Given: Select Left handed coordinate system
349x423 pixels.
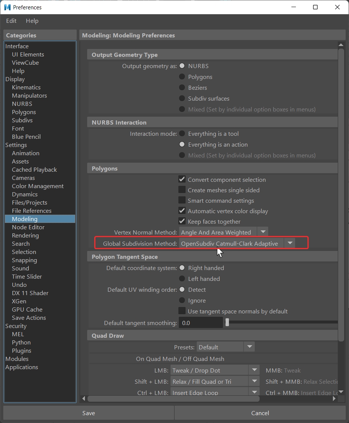Looking at the screenshot, I should coord(182,278).
